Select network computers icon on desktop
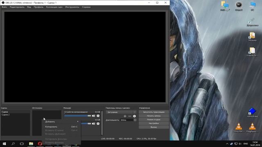The image size is (262, 147). [225, 6]
